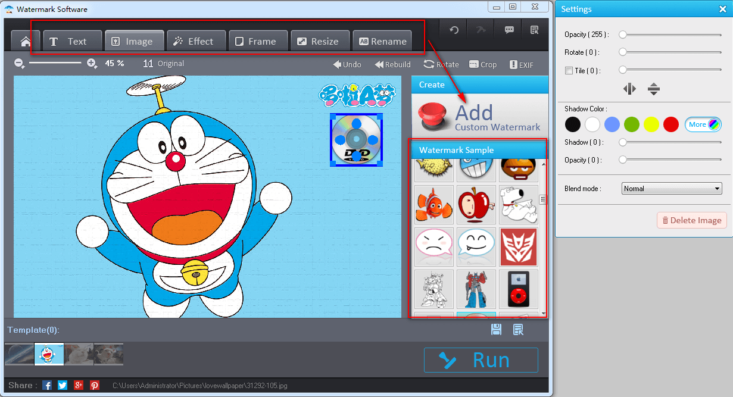Adjust the Opacity (255) slider
Viewport: 733px width, 397px height.
pos(670,35)
